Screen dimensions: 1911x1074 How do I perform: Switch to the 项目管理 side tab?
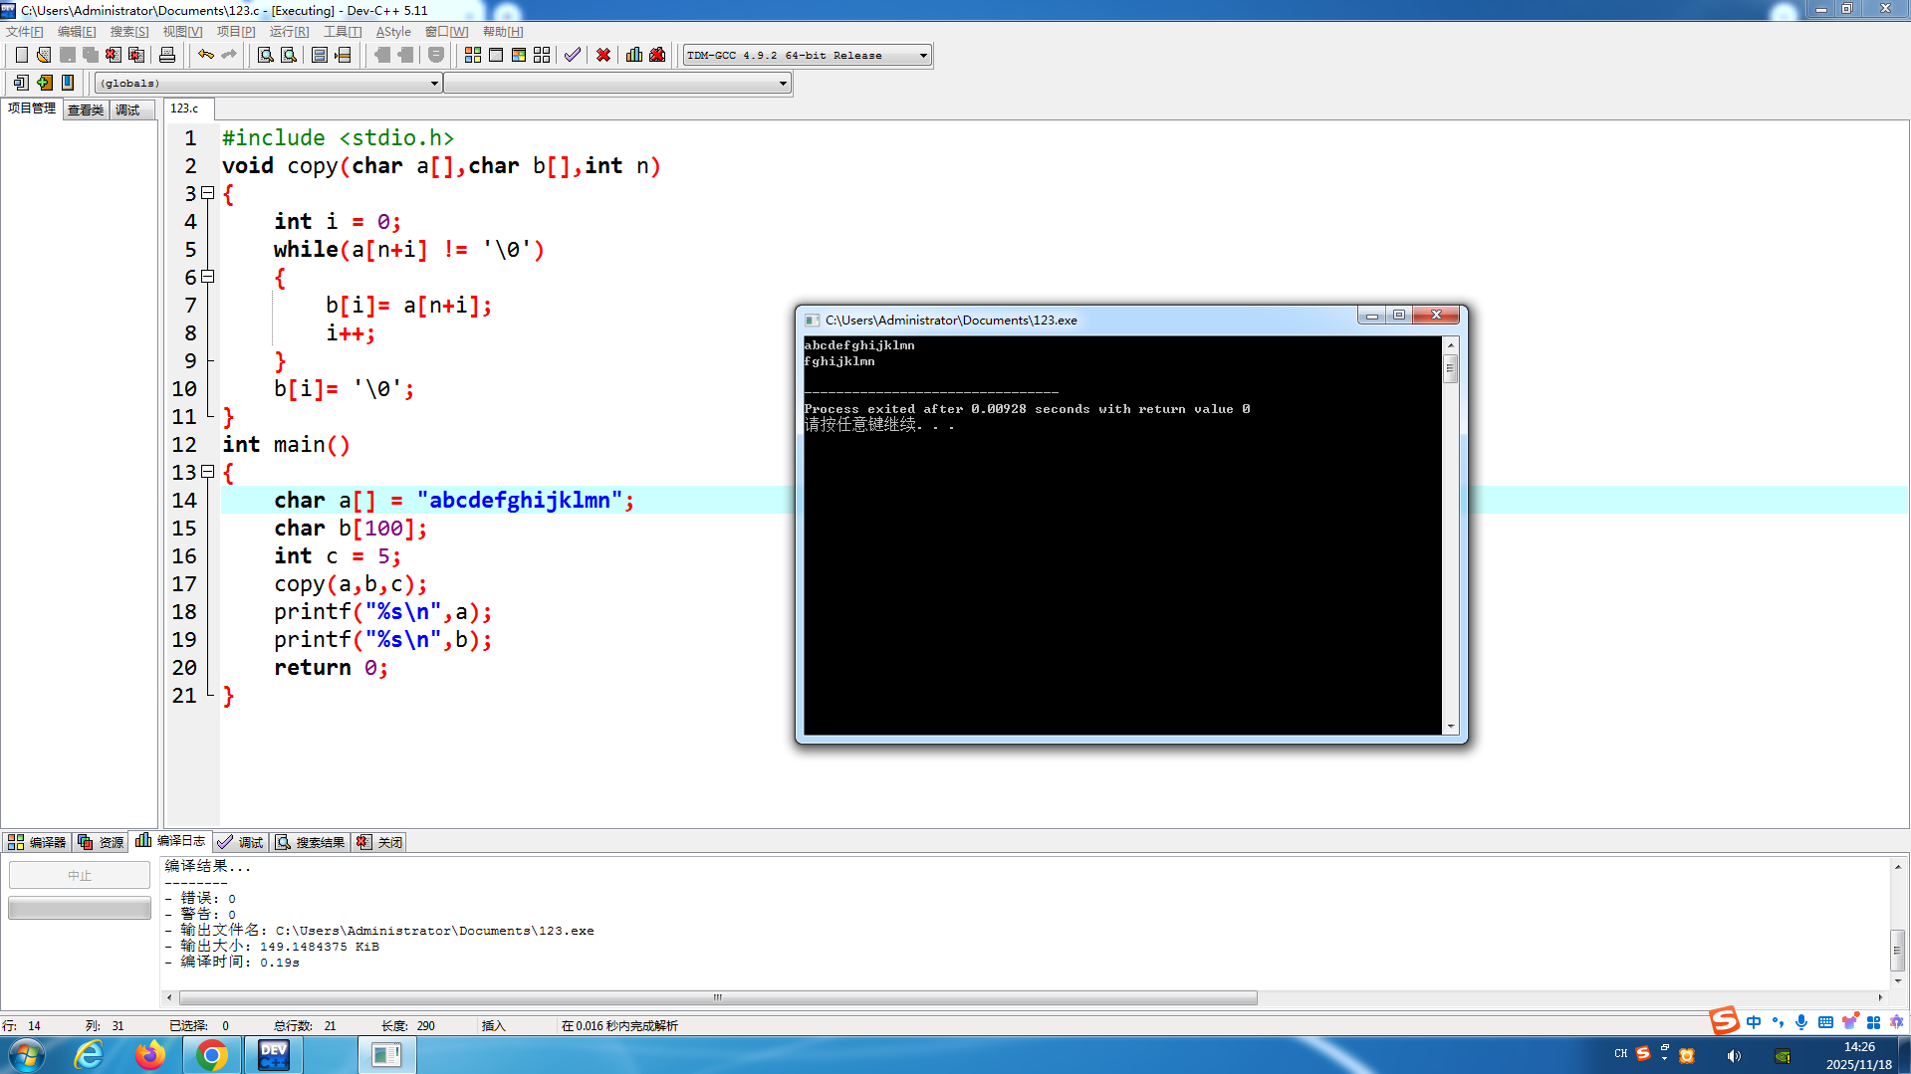(32, 108)
